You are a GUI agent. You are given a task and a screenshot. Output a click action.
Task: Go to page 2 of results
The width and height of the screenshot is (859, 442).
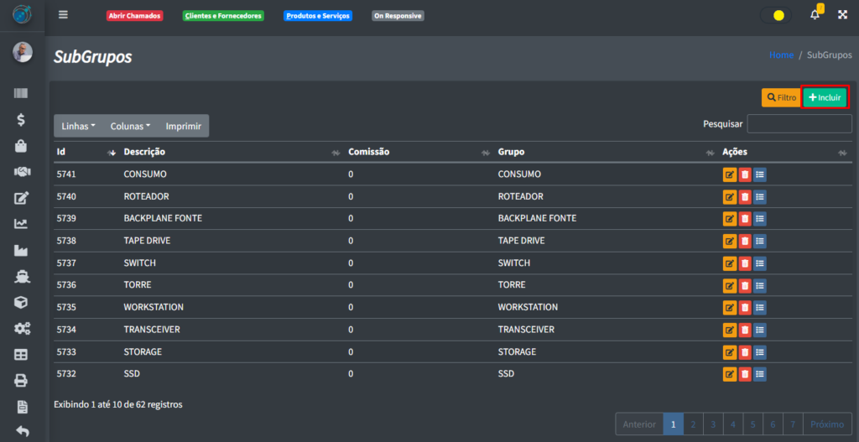pyautogui.click(x=693, y=424)
